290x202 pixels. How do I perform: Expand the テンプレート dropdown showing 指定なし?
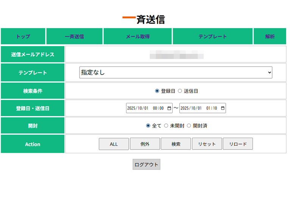[x=176, y=72]
